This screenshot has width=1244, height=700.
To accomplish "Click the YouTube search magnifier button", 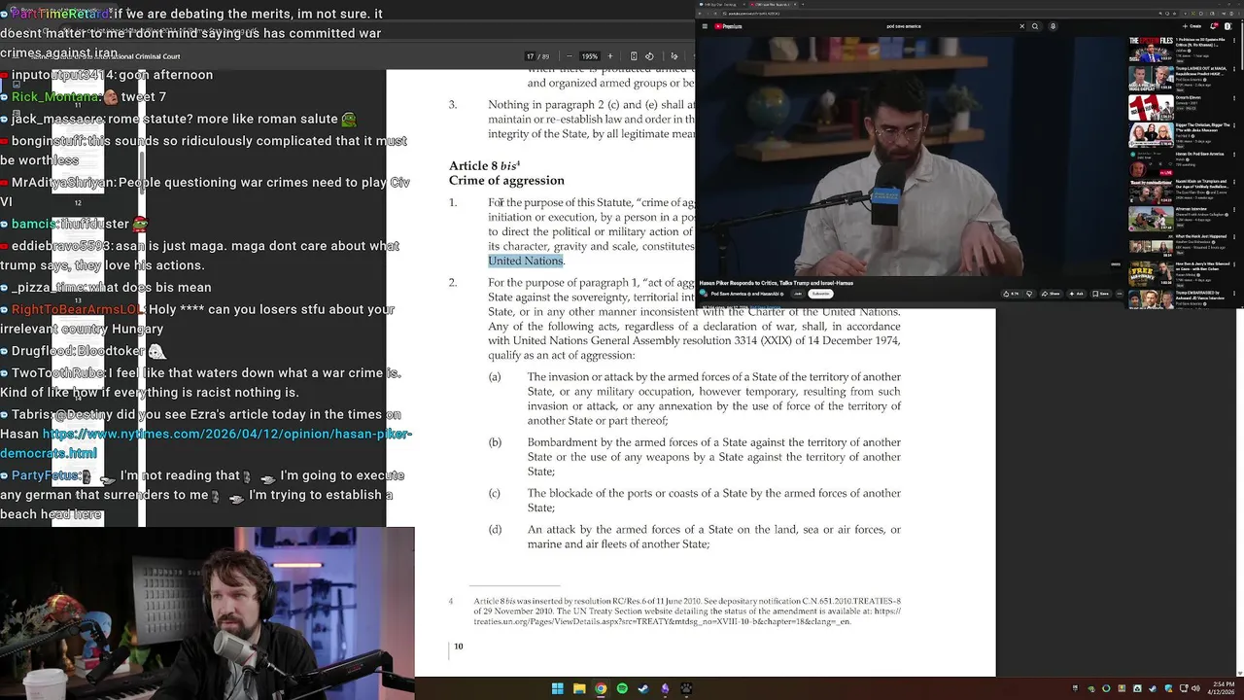I will [x=1035, y=26].
